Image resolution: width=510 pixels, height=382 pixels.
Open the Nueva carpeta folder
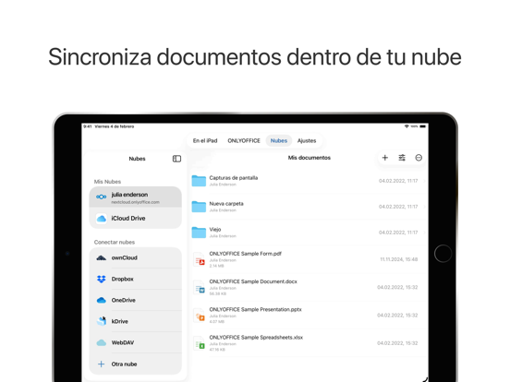226,204
